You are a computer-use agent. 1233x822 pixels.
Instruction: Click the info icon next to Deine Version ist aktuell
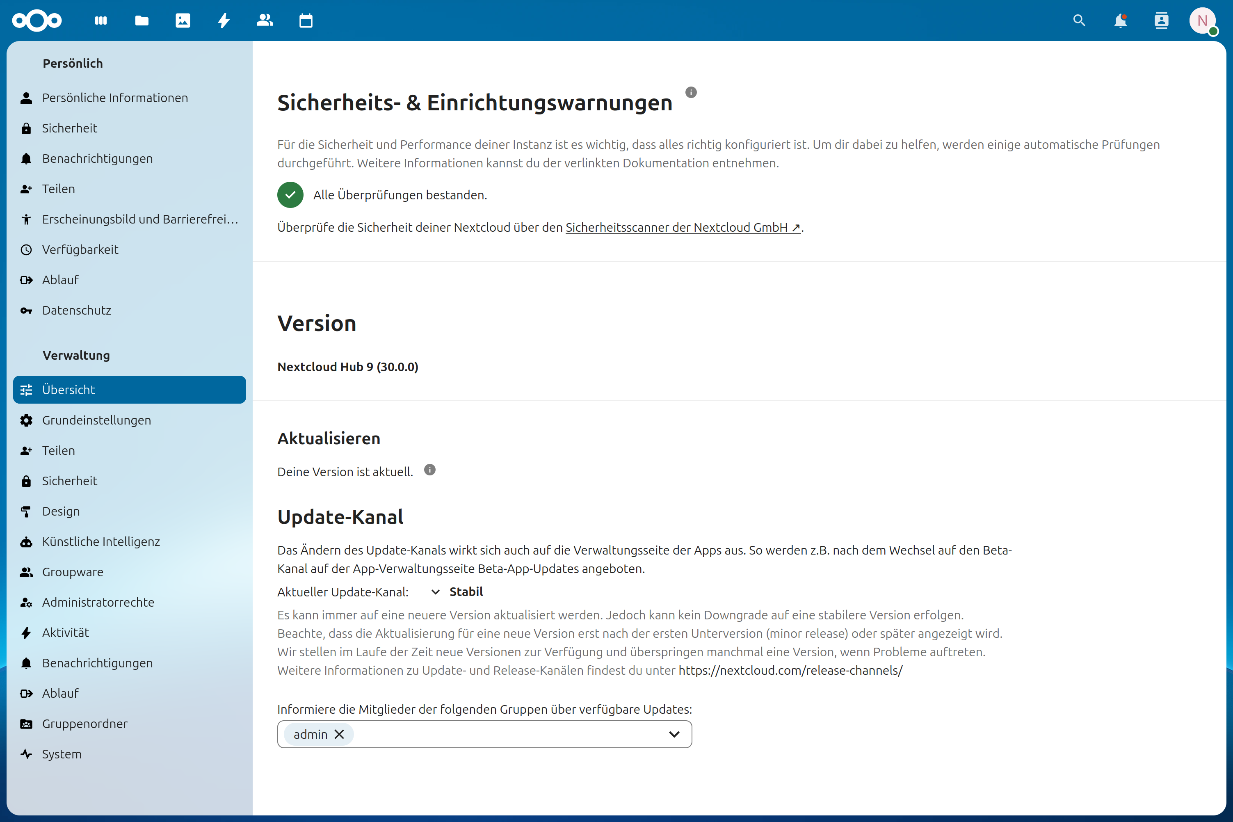click(430, 470)
